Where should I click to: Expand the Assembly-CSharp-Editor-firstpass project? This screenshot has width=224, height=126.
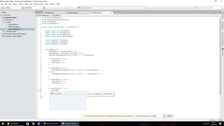(x=2, y=34)
